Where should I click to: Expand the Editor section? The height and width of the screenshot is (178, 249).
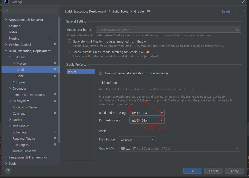(6, 32)
